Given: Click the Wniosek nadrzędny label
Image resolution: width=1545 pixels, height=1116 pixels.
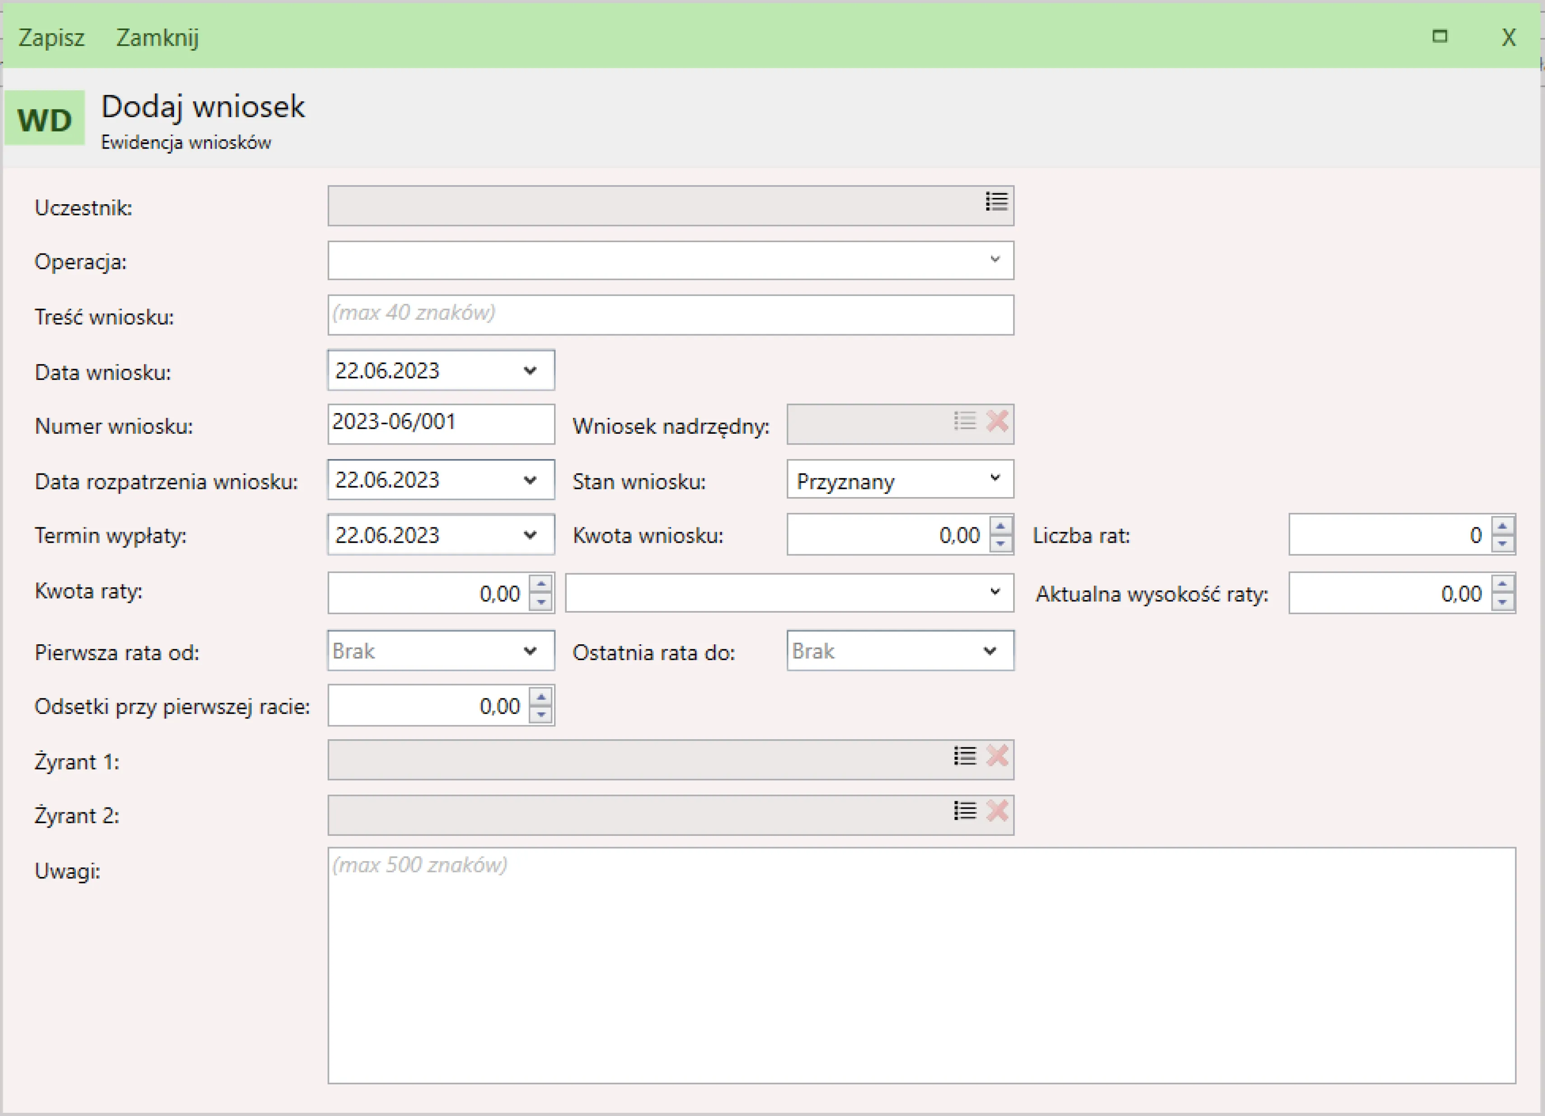Looking at the screenshot, I should click(671, 427).
